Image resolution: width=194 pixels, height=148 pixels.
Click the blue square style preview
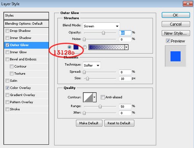(176, 56)
